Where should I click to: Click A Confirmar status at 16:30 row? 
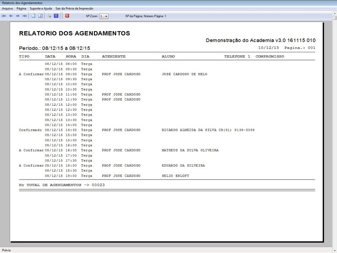coord(31,150)
